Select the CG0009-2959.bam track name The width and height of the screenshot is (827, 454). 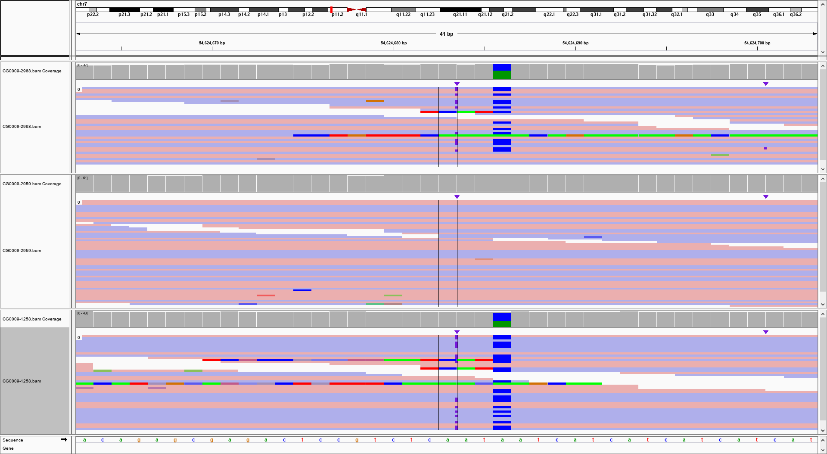[x=22, y=250]
